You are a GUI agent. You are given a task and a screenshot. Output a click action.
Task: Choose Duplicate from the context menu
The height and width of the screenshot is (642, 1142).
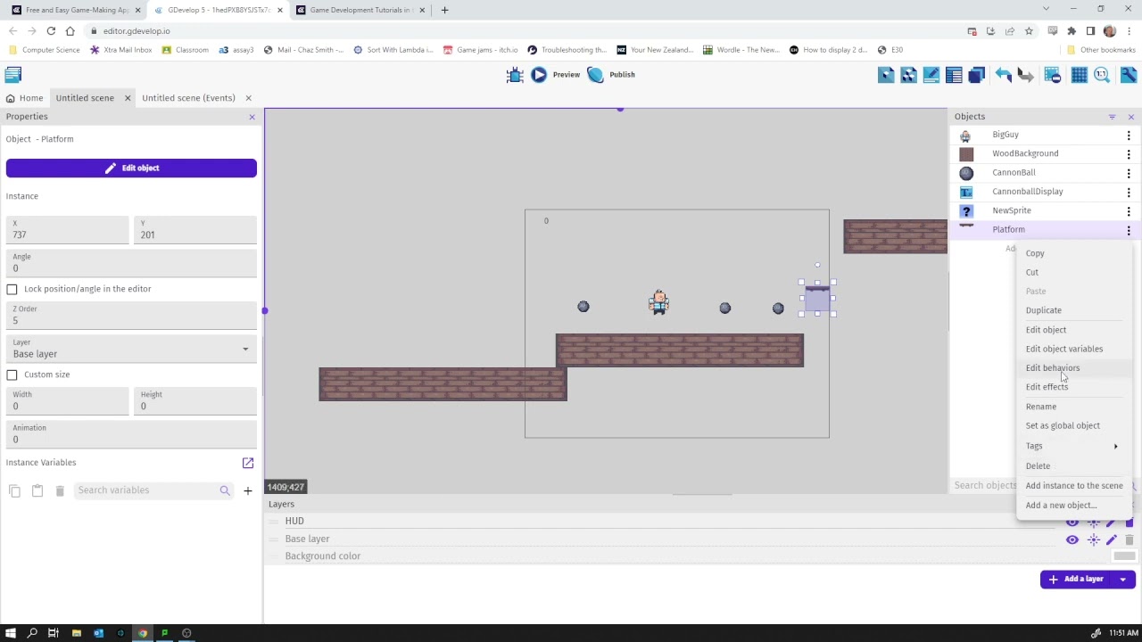point(1075,310)
